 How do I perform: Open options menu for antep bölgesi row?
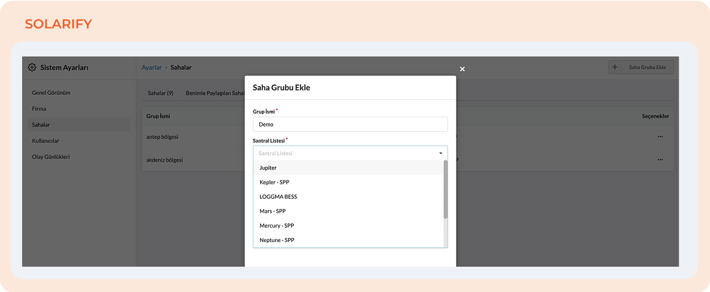[660, 136]
